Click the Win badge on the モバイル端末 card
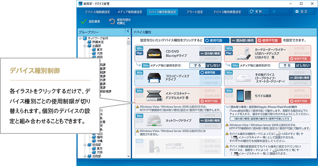Viewport: 318px width, 166px height. 229,91
